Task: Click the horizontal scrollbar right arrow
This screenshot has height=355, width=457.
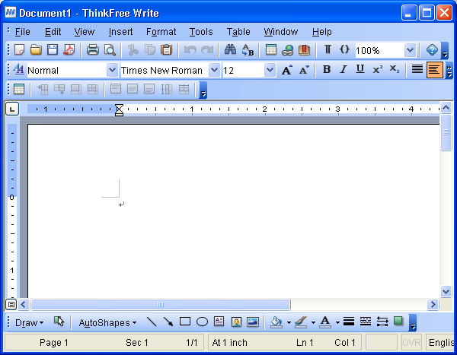Action: point(433,305)
